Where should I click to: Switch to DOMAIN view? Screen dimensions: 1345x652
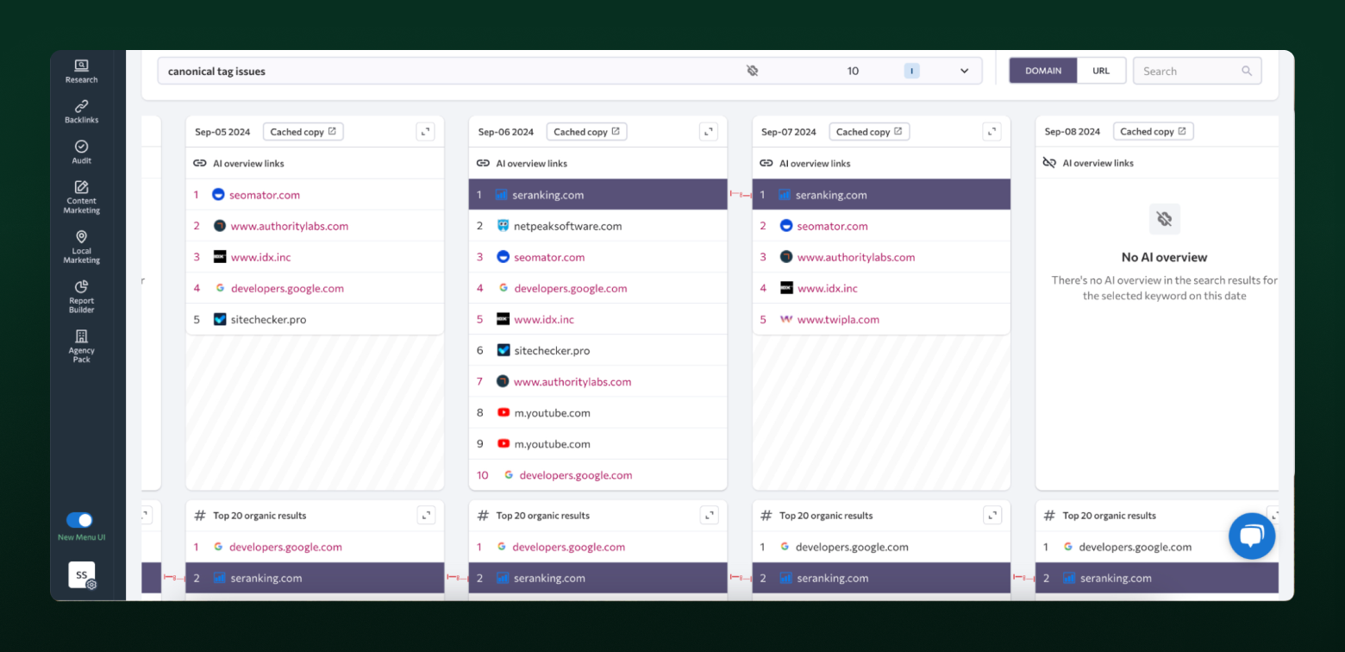coord(1043,71)
